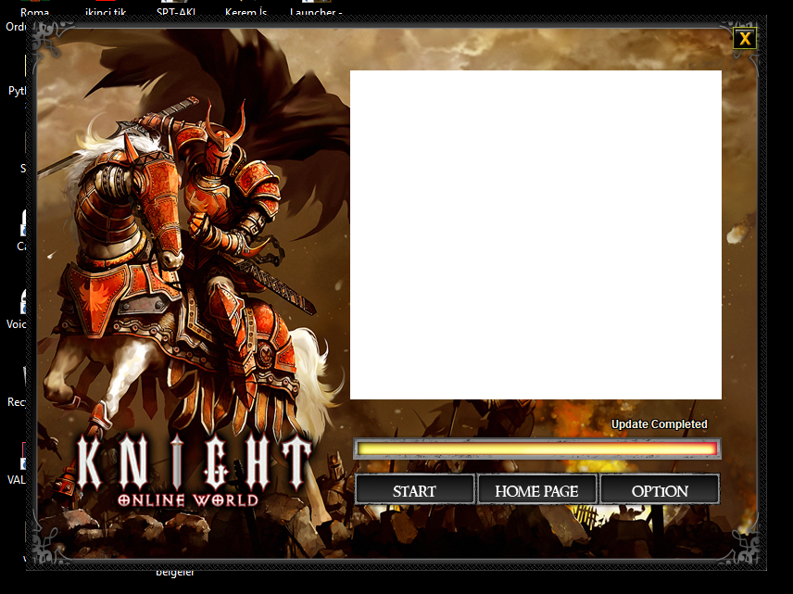
Task: Select the ikinci tik desktop icon
Action: click(106, 11)
